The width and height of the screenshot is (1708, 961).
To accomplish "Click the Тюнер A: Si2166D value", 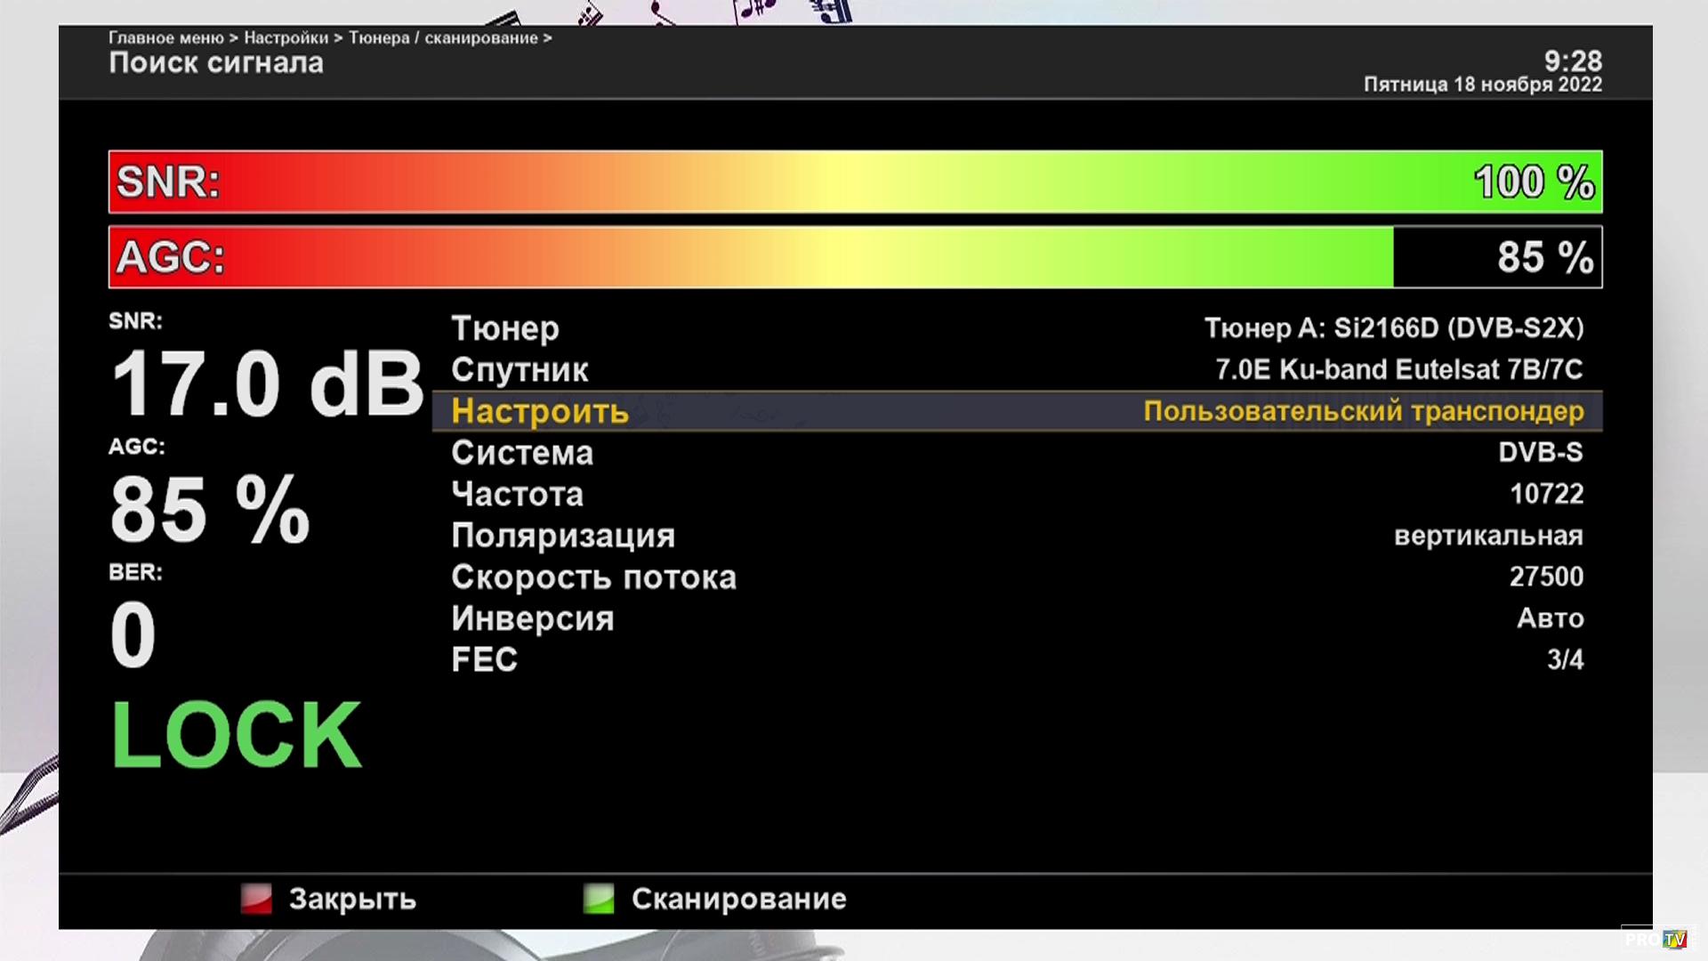I will pyautogui.click(x=1393, y=328).
